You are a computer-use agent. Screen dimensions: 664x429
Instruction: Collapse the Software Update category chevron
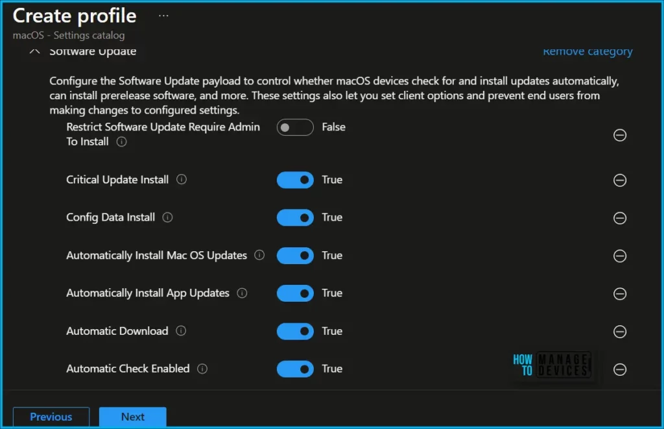tap(35, 52)
